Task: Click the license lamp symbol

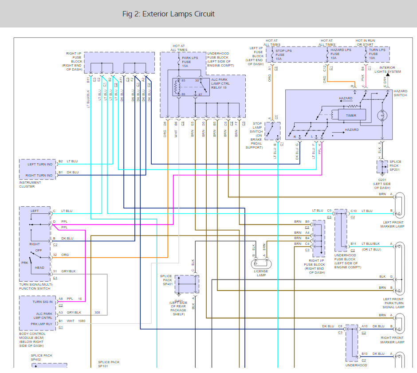Action: click(x=261, y=264)
